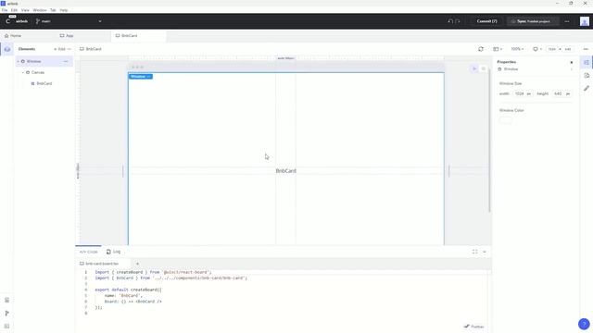Screen dimensions: 593x333
Task: Open the bottom-most left sidebar icon
Action: pos(6,326)
